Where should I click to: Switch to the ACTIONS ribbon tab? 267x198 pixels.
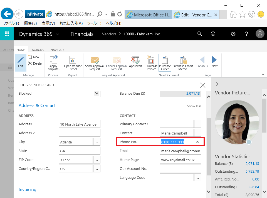click(38, 50)
